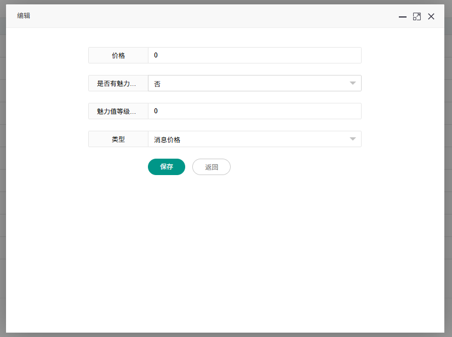Image resolution: width=452 pixels, height=337 pixels.
Task: Click the 类型 field label
Action: click(118, 139)
